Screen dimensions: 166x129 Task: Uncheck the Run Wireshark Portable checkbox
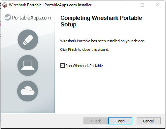(x=62, y=65)
